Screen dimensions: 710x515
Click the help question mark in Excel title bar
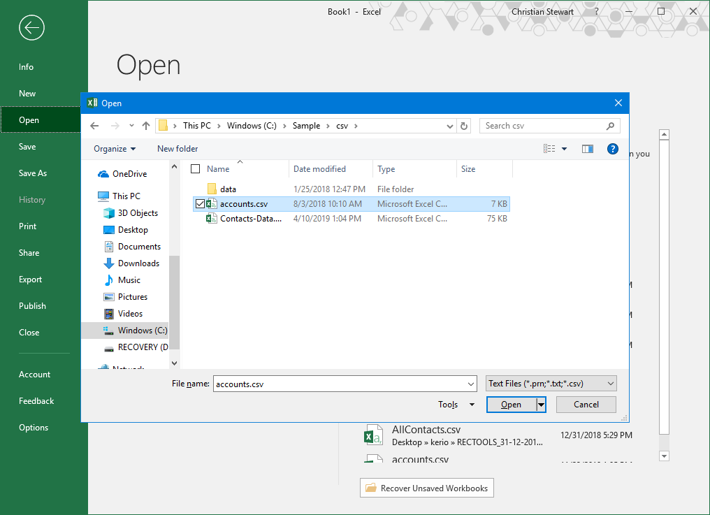[x=596, y=11]
